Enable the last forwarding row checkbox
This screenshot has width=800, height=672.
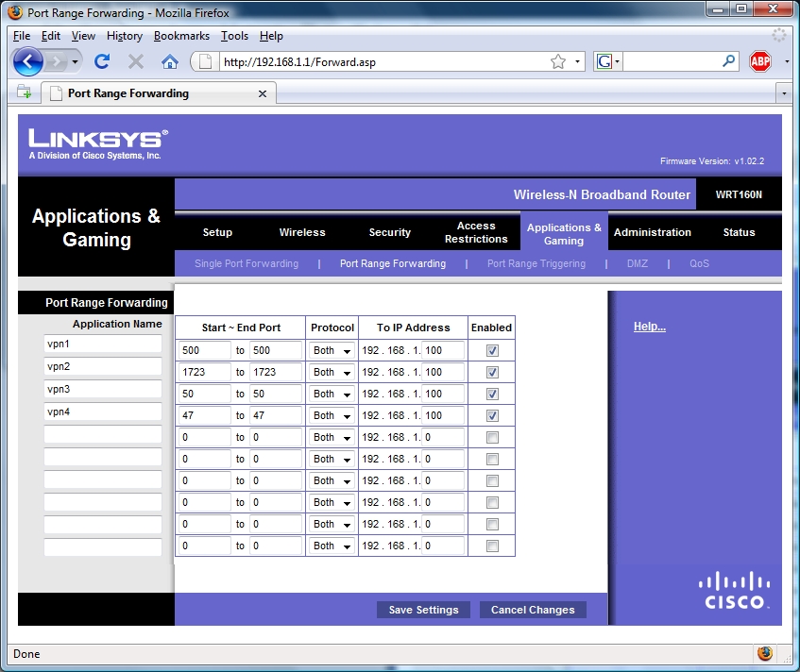click(492, 546)
